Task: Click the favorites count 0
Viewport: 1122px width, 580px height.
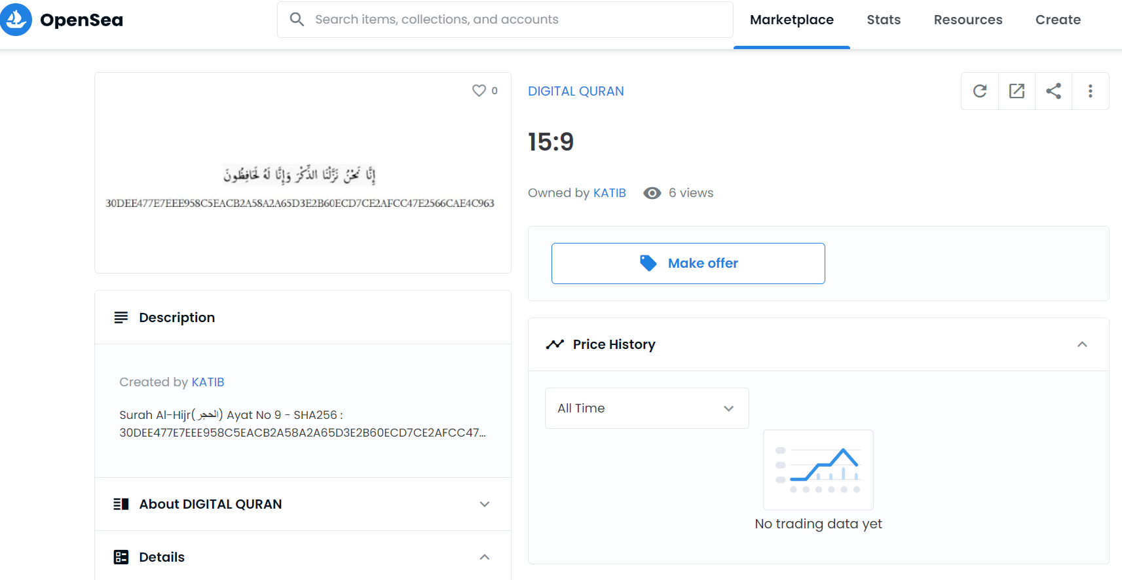Action: (495, 91)
